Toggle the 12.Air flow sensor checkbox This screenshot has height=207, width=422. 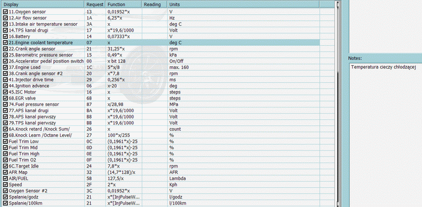(5, 18)
